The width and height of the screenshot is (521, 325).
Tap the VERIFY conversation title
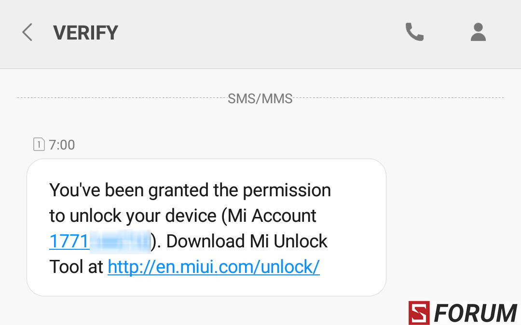coord(85,32)
